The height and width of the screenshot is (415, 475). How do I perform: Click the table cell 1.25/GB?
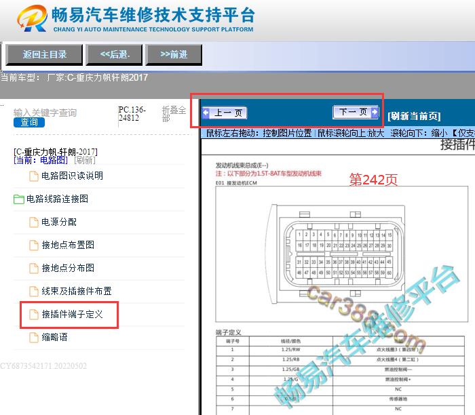click(291, 370)
